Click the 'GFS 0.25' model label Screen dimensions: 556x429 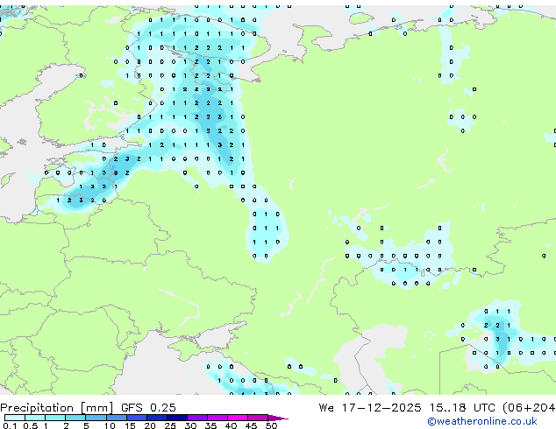click(x=148, y=408)
